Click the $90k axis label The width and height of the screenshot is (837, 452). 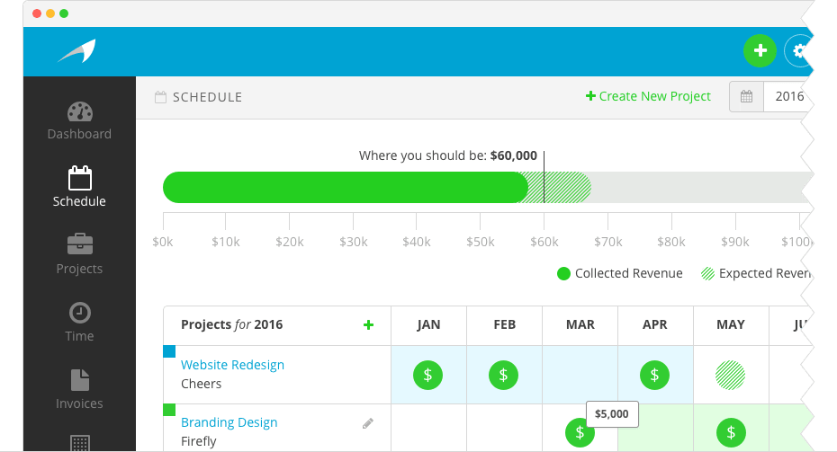735,242
